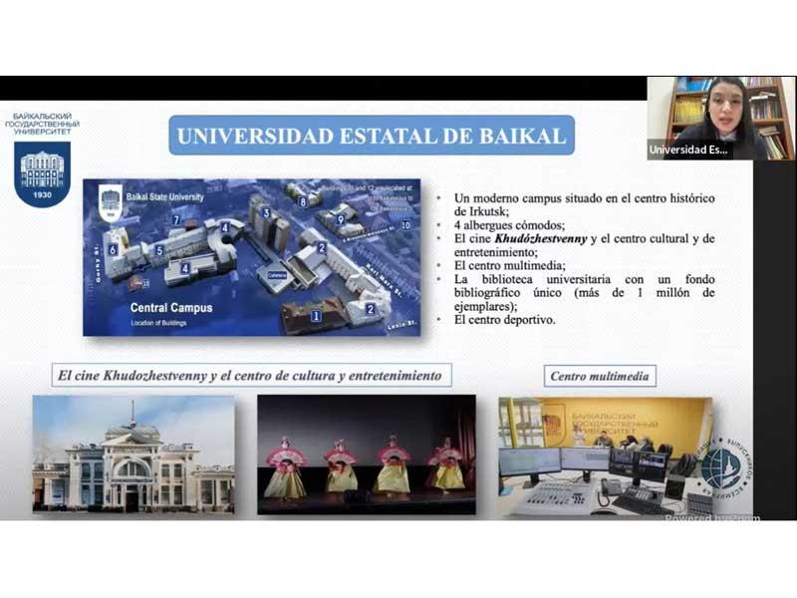Click the Russian university name above logo
The width and height of the screenshot is (797, 598).
[x=42, y=124]
